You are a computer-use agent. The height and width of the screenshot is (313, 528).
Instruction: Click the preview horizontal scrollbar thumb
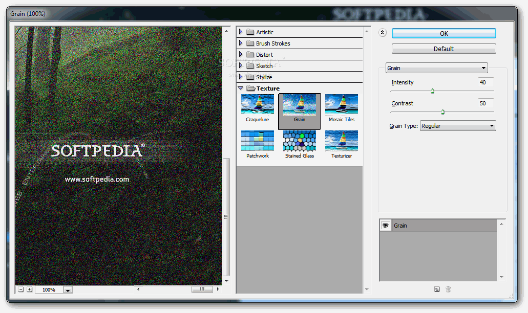pos(202,289)
